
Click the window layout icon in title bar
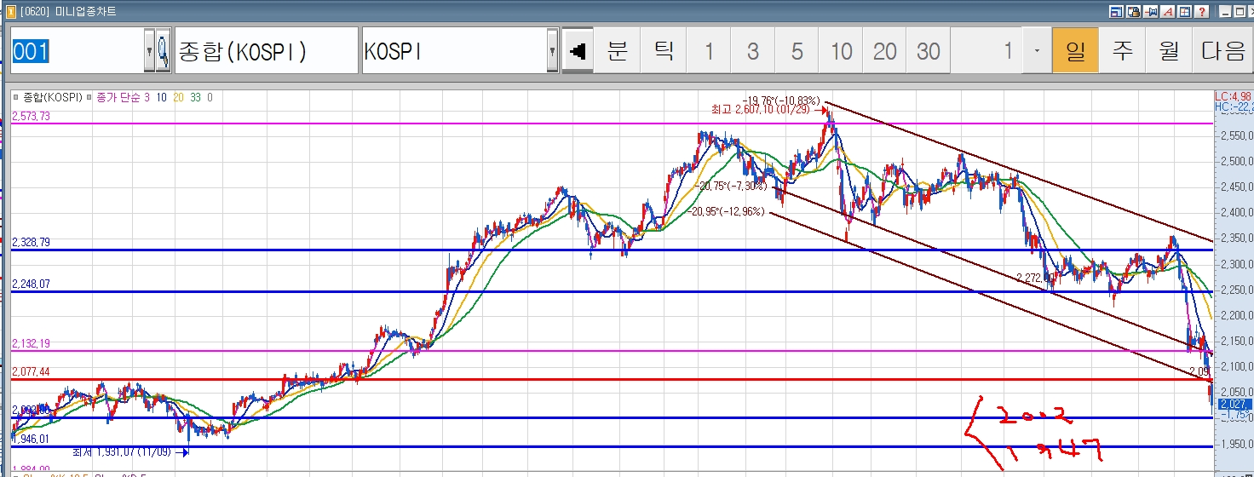tap(1116, 12)
